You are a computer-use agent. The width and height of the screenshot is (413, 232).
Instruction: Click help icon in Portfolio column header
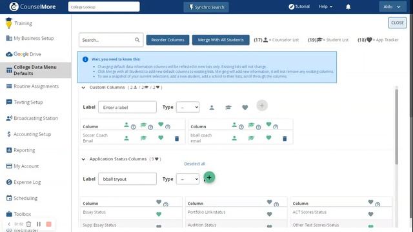click(x=276, y=204)
